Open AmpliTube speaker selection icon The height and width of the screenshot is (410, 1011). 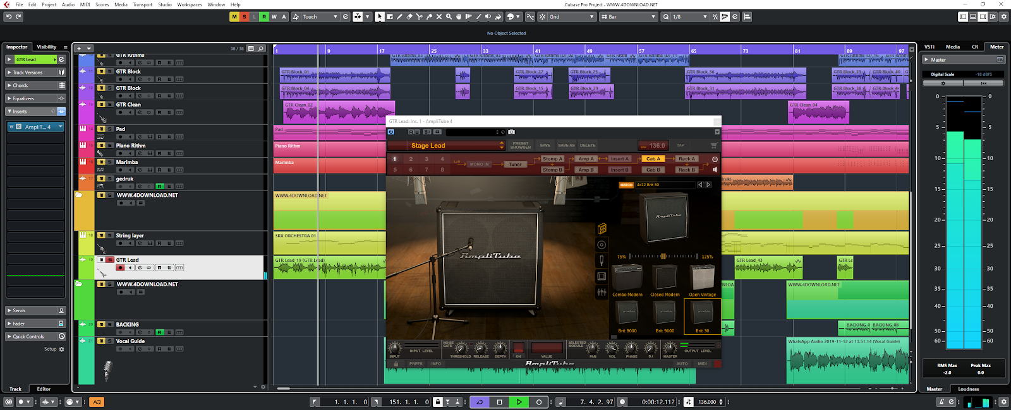(602, 245)
